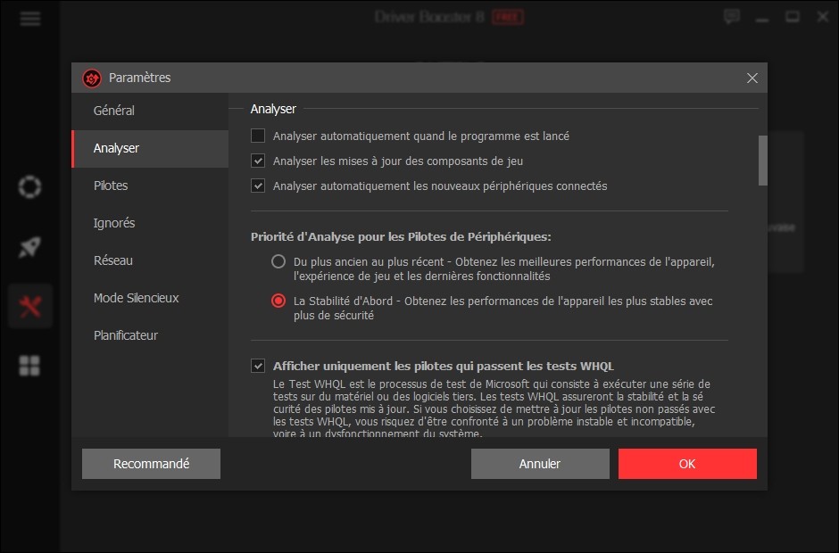Go to the Ignorés settings tab
This screenshot has width=839, height=553.
pos(150,223)
